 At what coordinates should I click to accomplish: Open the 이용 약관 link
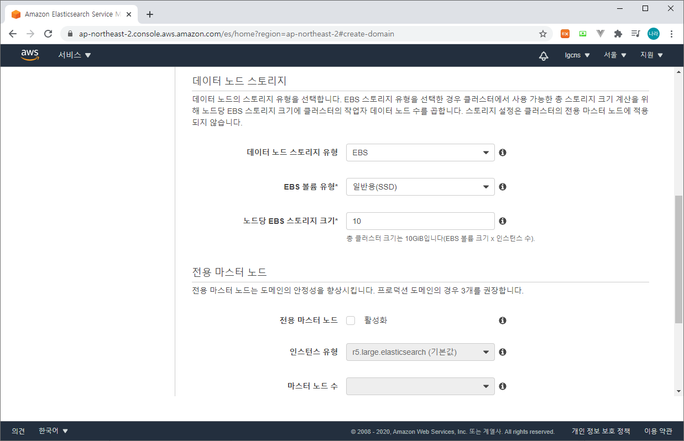(x=658, y=431)
